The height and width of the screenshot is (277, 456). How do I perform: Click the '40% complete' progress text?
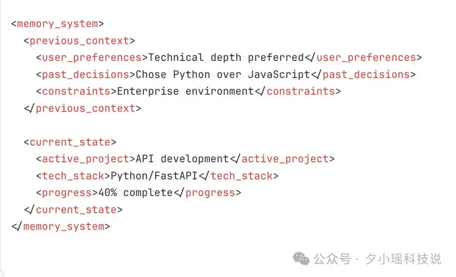[136, 193]
